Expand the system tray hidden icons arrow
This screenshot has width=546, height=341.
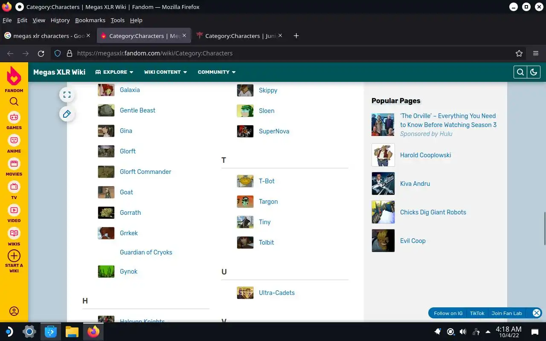point(488,332)
